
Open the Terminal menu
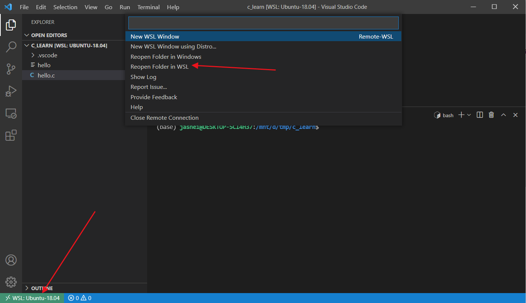click(149, 7)
